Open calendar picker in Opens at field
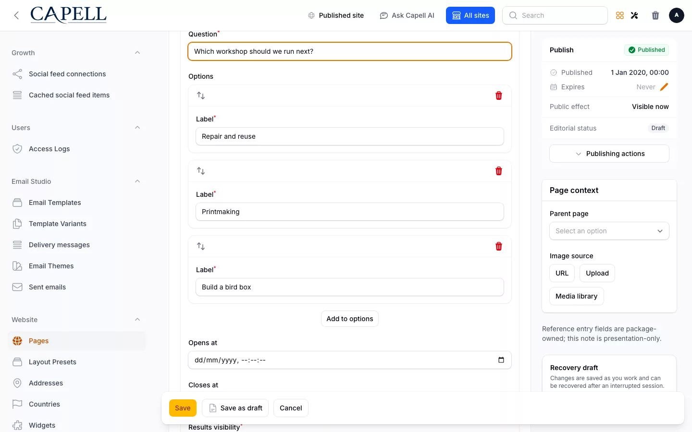The height and width of the screenshot is (432, 692). [x=501, y=360]
